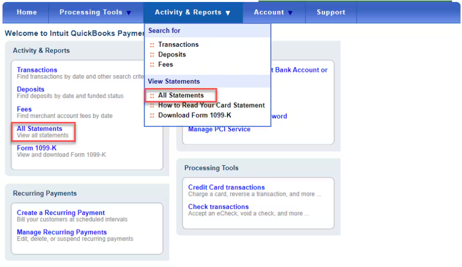
Task: Click the Account dropdown arrow
Action: pyautogui.click(x=290, y=13)
